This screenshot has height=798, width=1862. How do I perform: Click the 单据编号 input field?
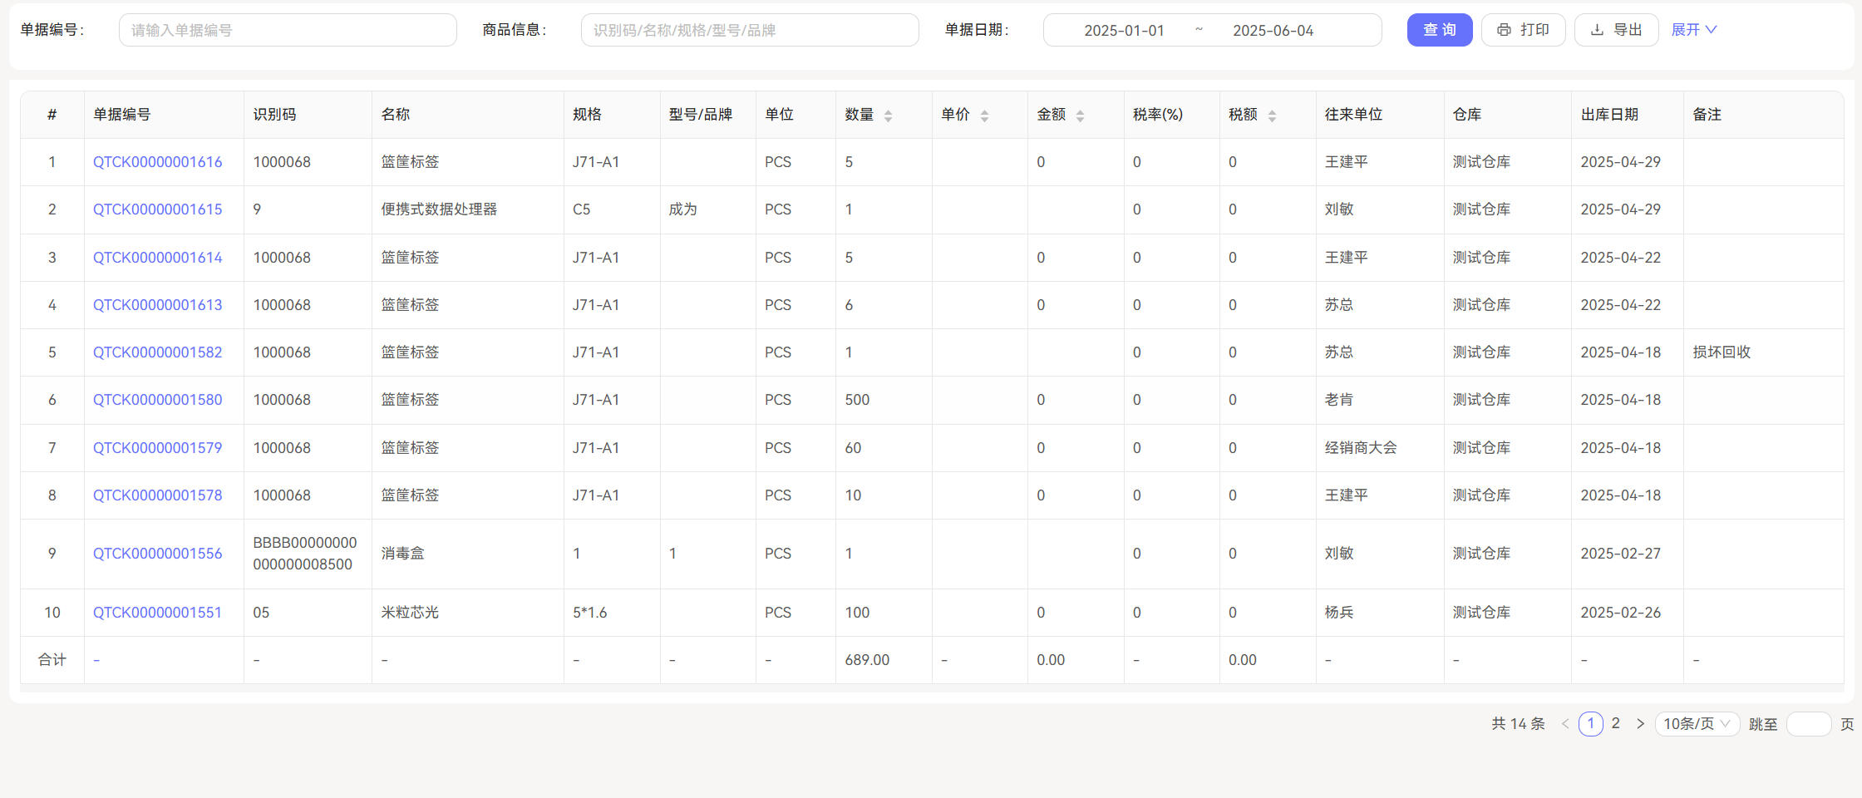click(288, 30)
